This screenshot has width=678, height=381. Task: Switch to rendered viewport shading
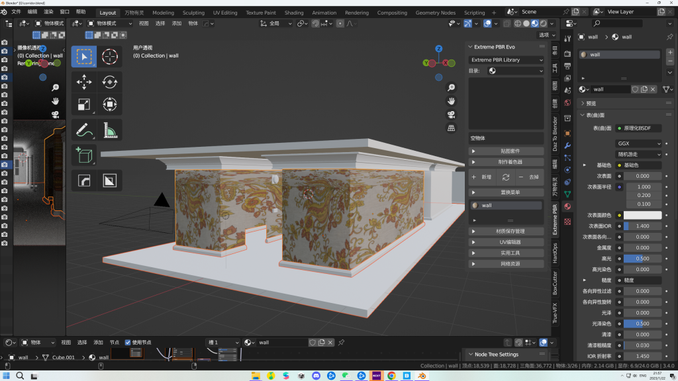(x=544, y=23)
